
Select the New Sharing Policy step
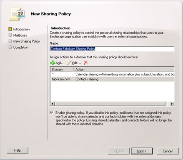click(24, 41)
